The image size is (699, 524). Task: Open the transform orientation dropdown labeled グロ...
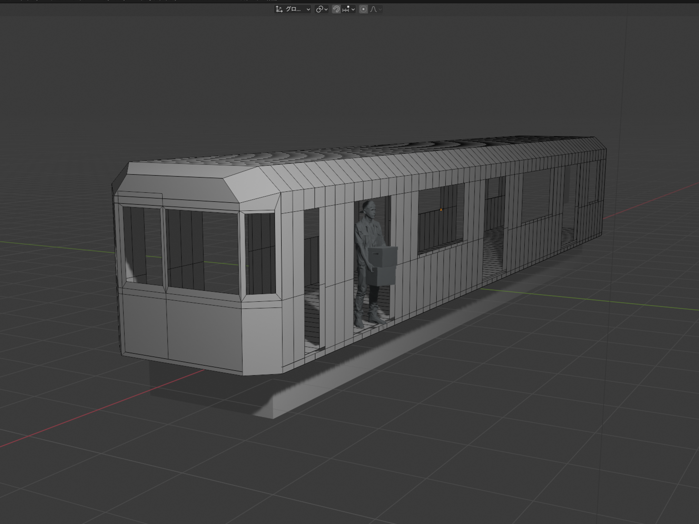293,9
